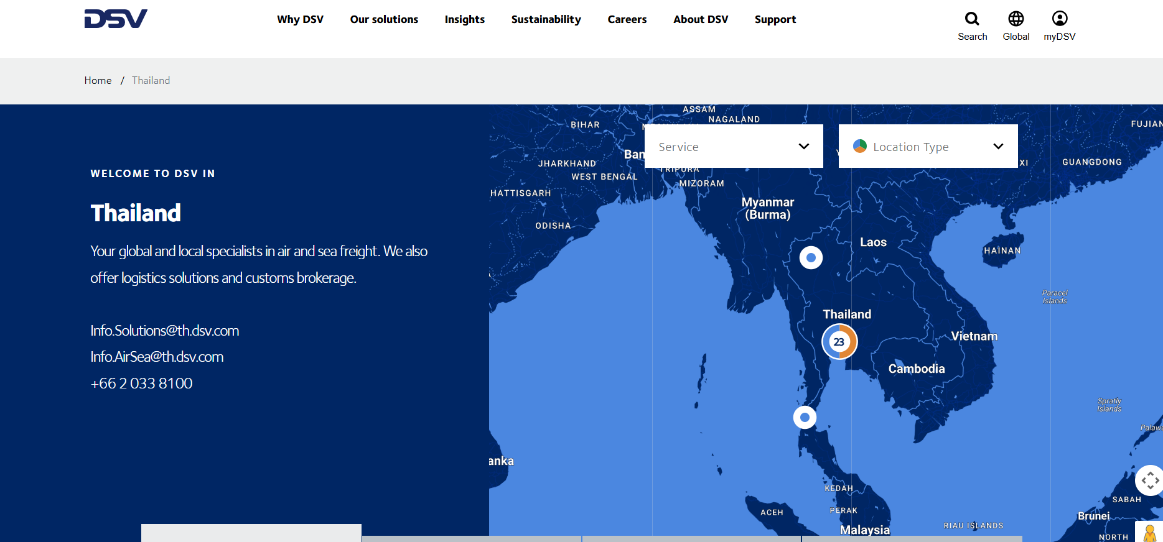Viewport: 1163px width, 542px height.
Task: Click the JHARKHAND label on the map
Action: pyautogui.click(x=567, y=163)
